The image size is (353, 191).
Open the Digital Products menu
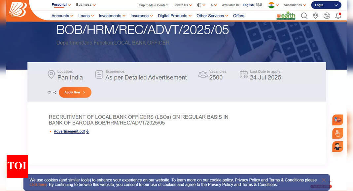[x=175, y=16]
